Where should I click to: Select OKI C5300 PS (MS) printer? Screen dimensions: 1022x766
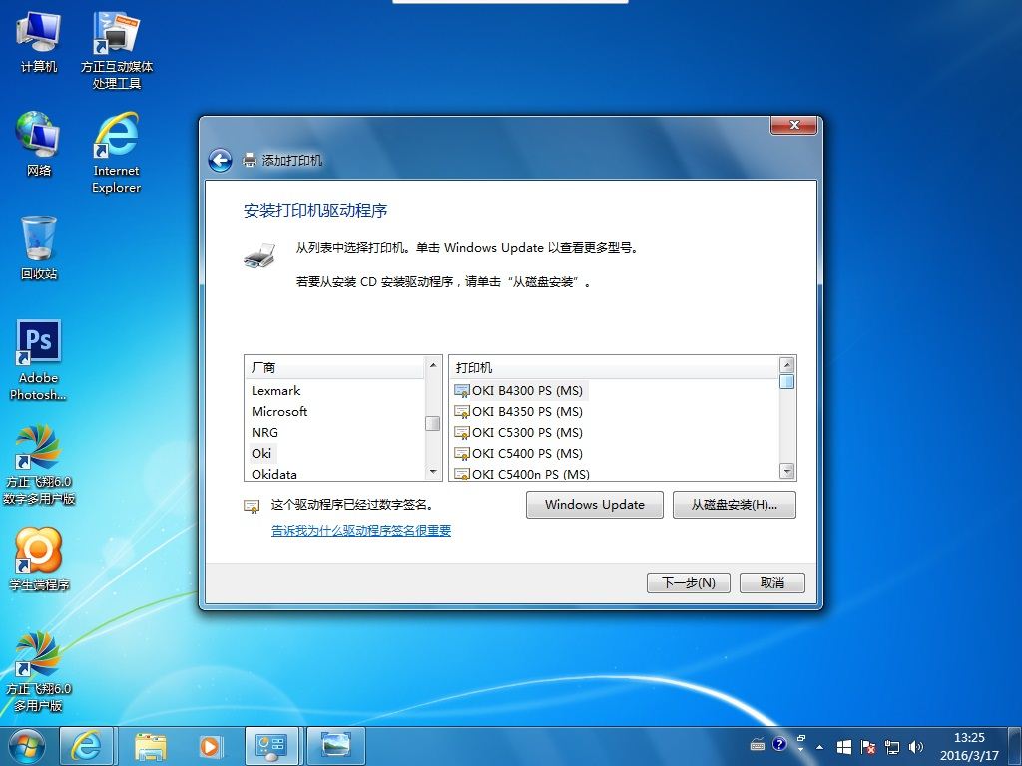[x=527, y=433]
